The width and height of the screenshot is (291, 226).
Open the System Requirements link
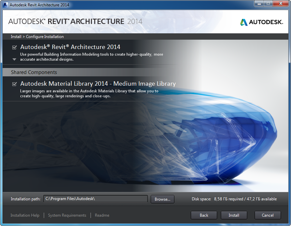point(67,215)
